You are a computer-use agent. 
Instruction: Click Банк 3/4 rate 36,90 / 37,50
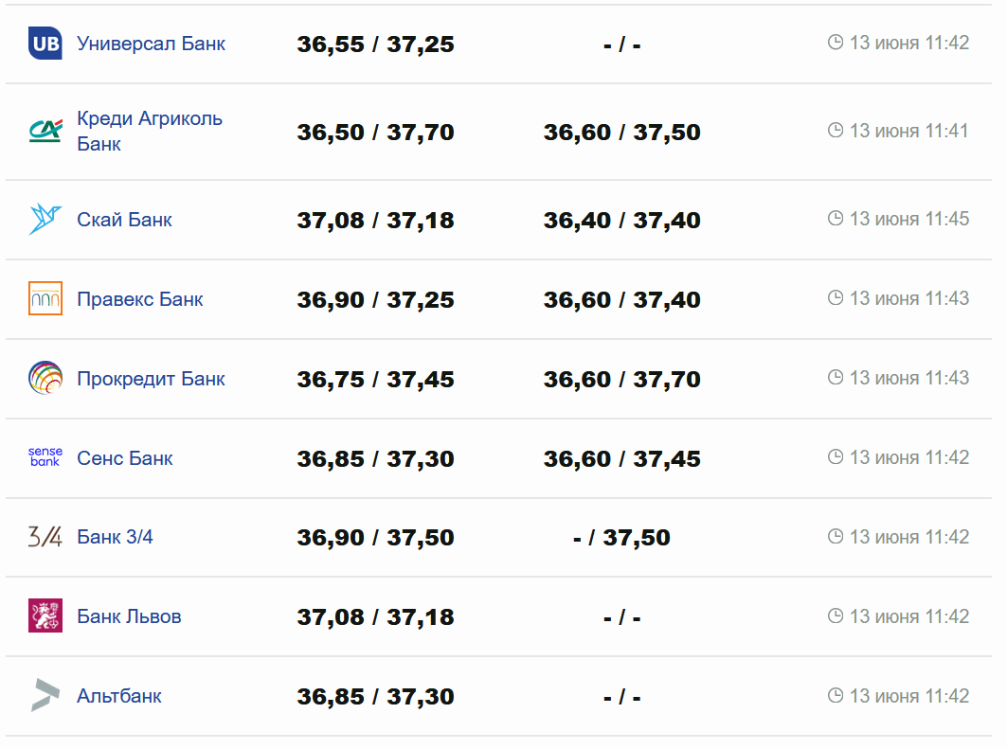point(375,538)
